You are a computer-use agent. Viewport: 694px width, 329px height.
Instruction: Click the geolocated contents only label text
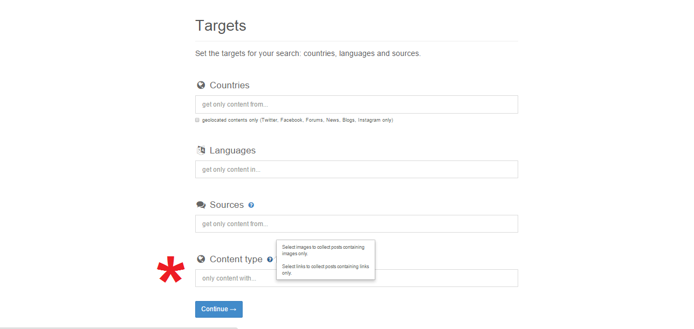pos(297,120)
